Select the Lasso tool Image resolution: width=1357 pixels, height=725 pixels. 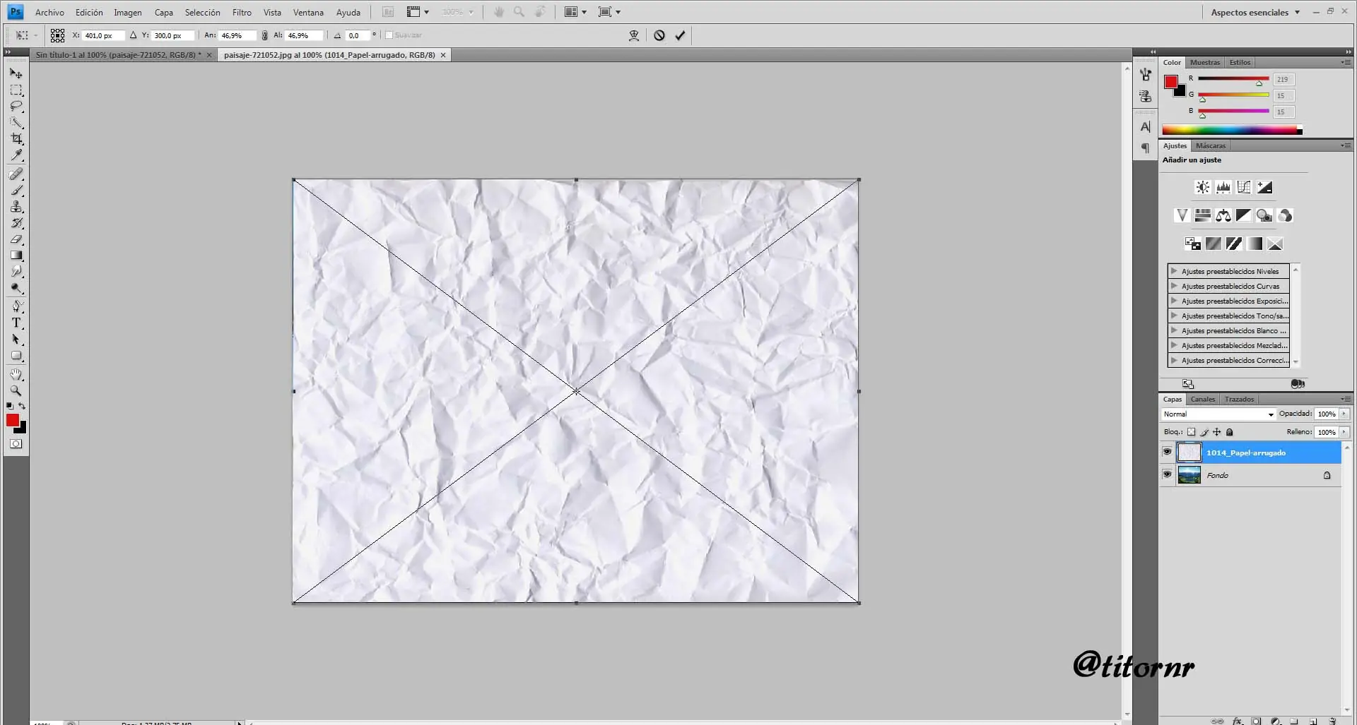pos(16,107)
